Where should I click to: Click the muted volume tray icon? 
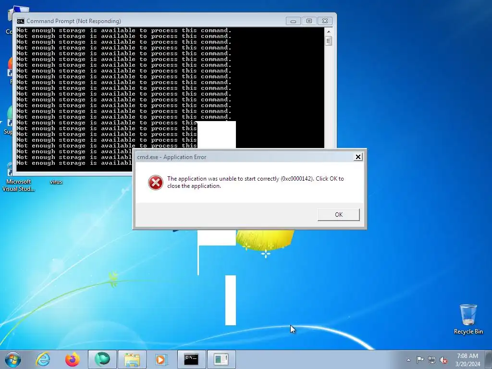(443, 360)
